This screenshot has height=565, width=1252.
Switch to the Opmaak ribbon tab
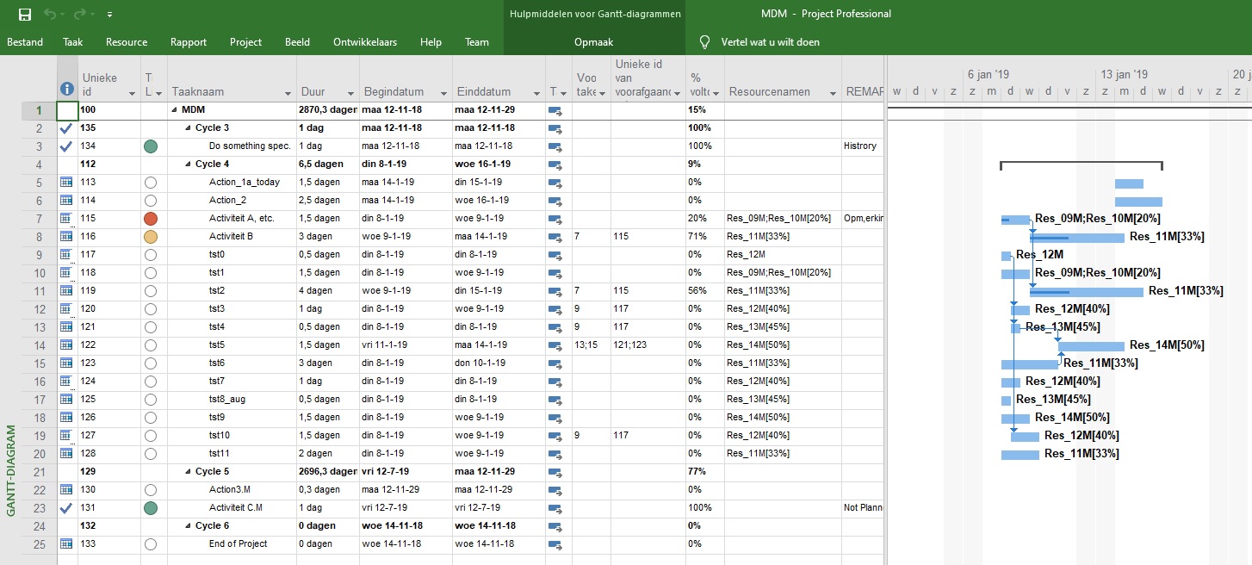[593, 42]
